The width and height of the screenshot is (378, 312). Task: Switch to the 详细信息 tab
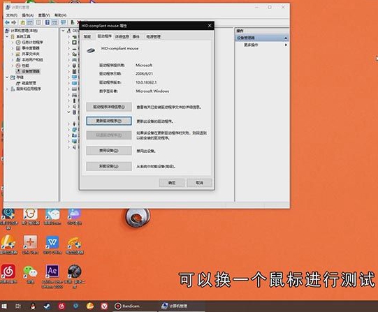(x=122, y=36)
